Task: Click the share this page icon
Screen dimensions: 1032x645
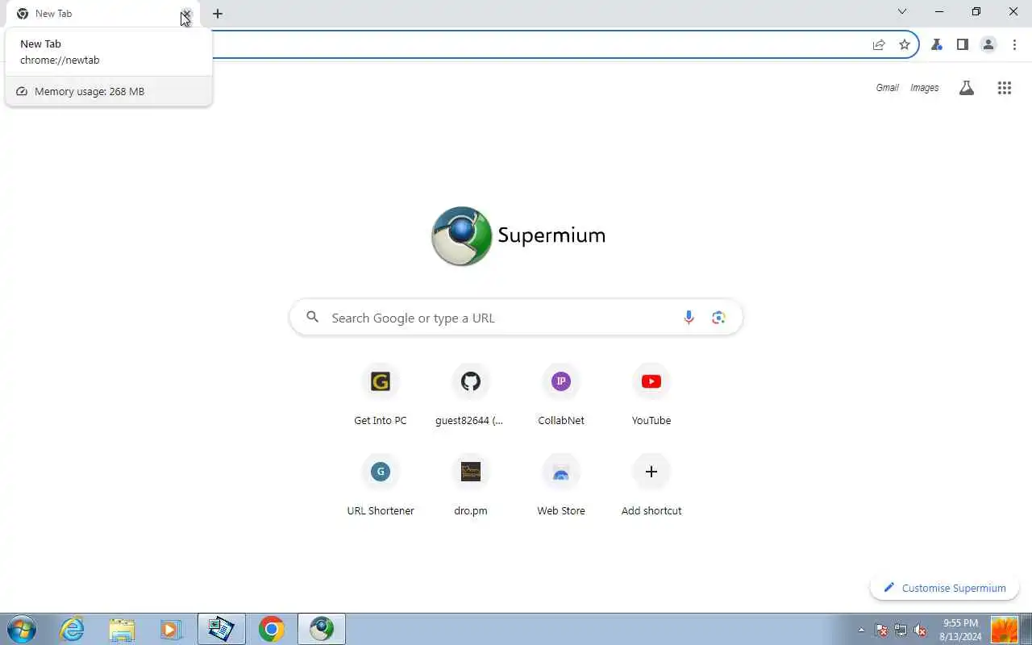Action: pos(879,44)
